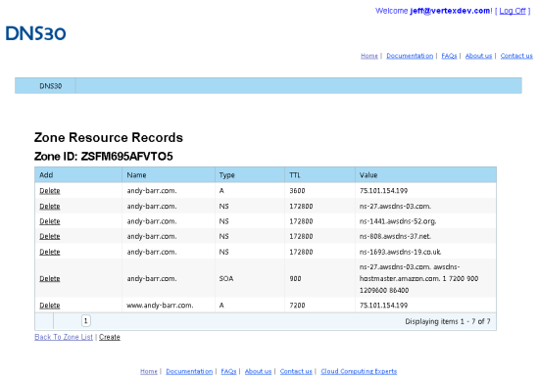
Task: Open the footer FAQs link
Action: pos(228,371)
